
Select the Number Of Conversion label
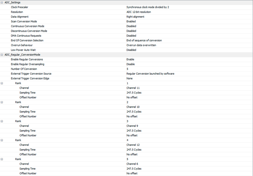click(x=24, y=69)
